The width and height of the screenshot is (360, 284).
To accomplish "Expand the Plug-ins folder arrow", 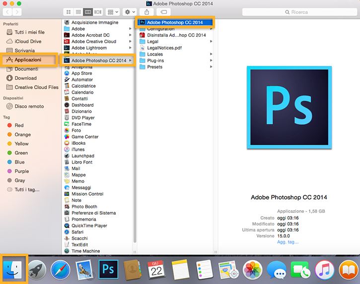I will [x=211, y=60].
